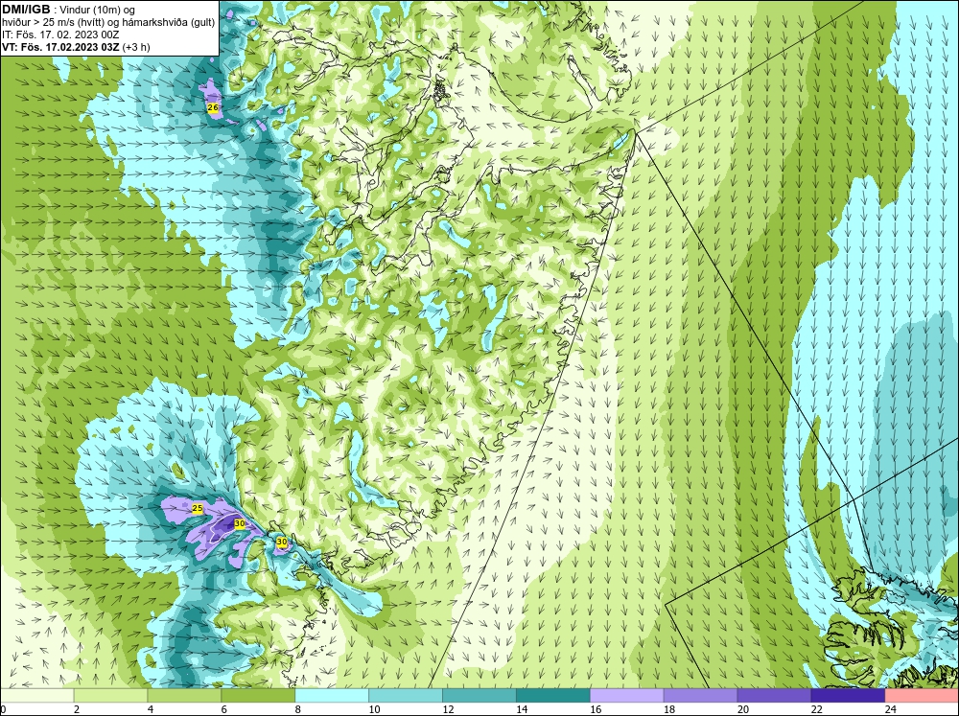Click the colorbar tick label 22

coord(816,709)
